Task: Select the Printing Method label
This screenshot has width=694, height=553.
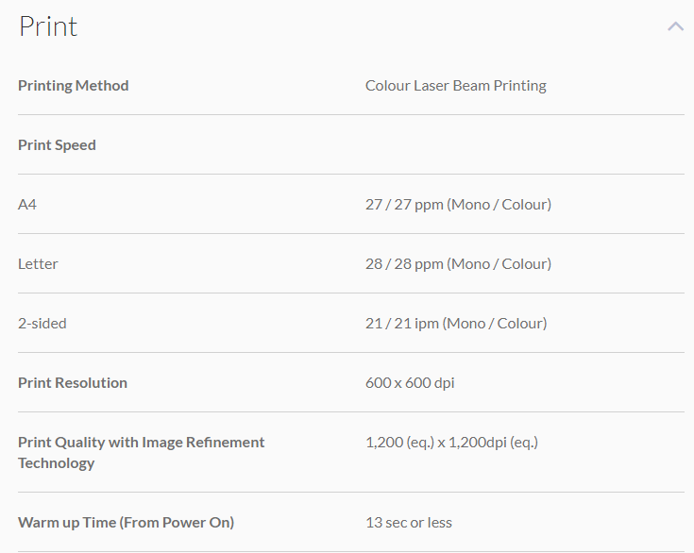Action: point(73,86)
